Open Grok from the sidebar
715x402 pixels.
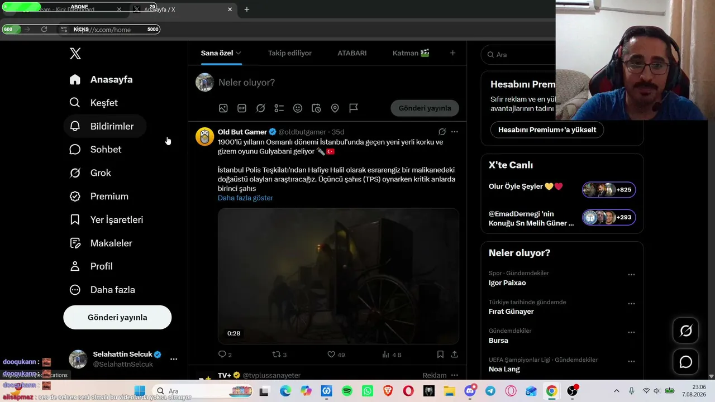[x=90, y=173]
